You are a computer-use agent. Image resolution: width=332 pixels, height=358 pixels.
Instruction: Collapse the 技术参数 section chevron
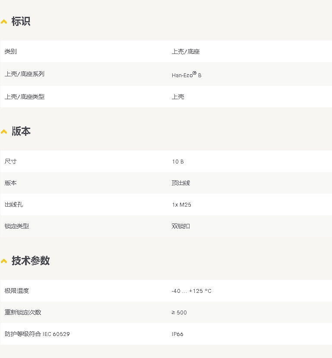4,261
